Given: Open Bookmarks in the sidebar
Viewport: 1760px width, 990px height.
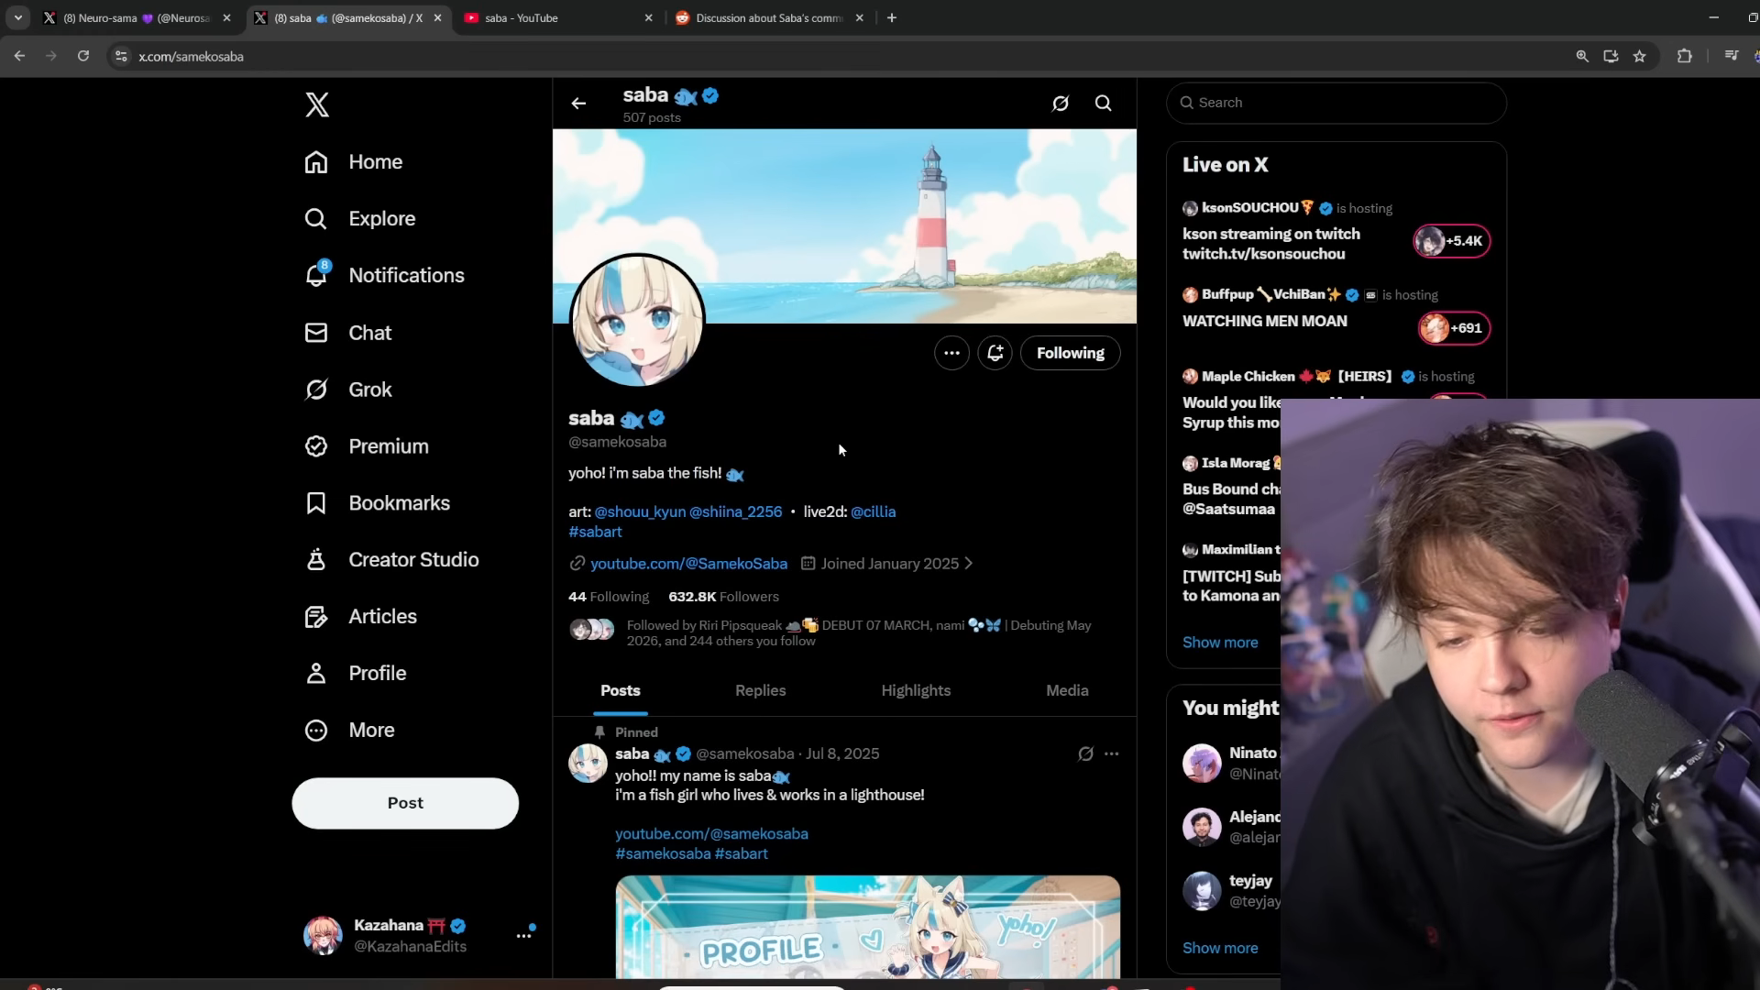Looking at the screenshot, I should coord(398,503).
